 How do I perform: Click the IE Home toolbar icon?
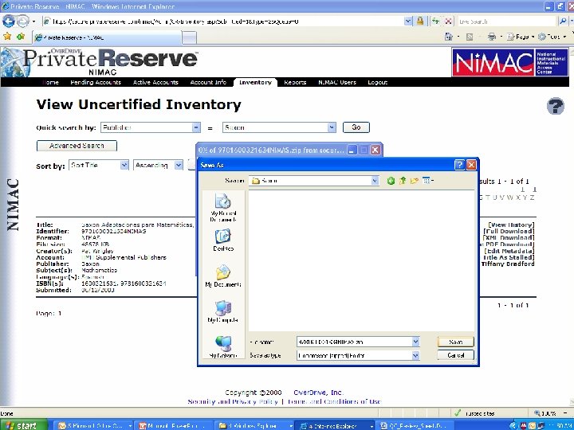(448, 37)
